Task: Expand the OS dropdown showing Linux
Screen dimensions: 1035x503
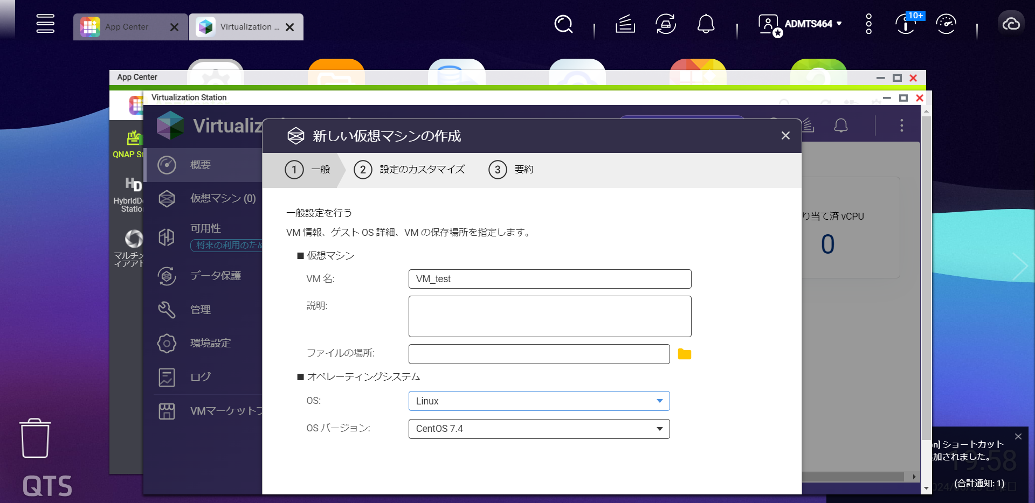Action: tap(539, 401)
